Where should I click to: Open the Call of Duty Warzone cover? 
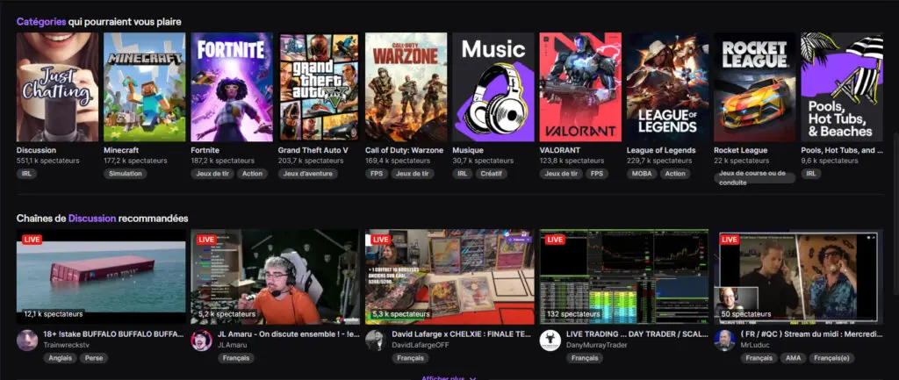[x=406, y=87]
